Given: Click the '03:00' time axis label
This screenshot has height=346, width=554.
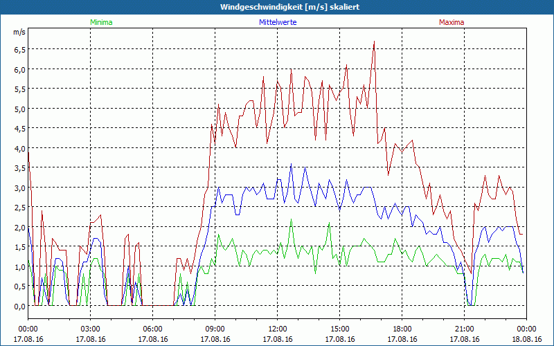Looking at the screenshot, I should [91, 329].
